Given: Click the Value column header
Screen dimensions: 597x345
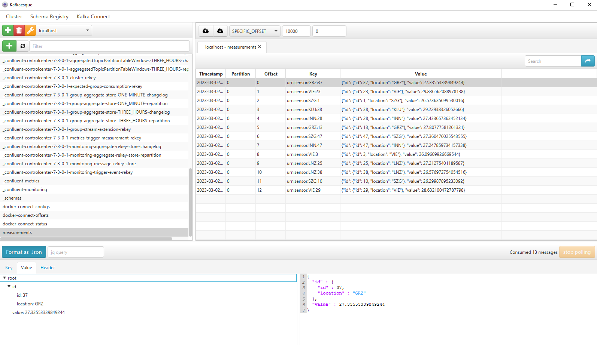Looking at the screenshot, I should (x=421, y=74).
